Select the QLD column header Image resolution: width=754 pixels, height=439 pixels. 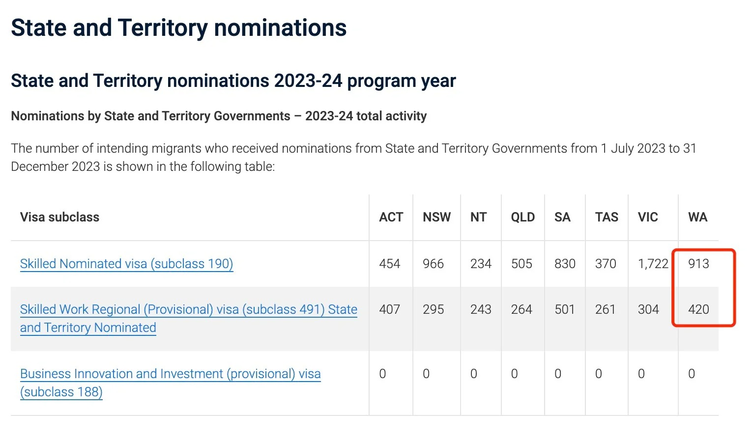click(522, 217)
